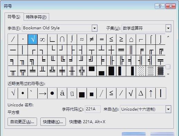Select less-than-or-equal symbol in main grid
179x136 pixels.
pos(111,40)
